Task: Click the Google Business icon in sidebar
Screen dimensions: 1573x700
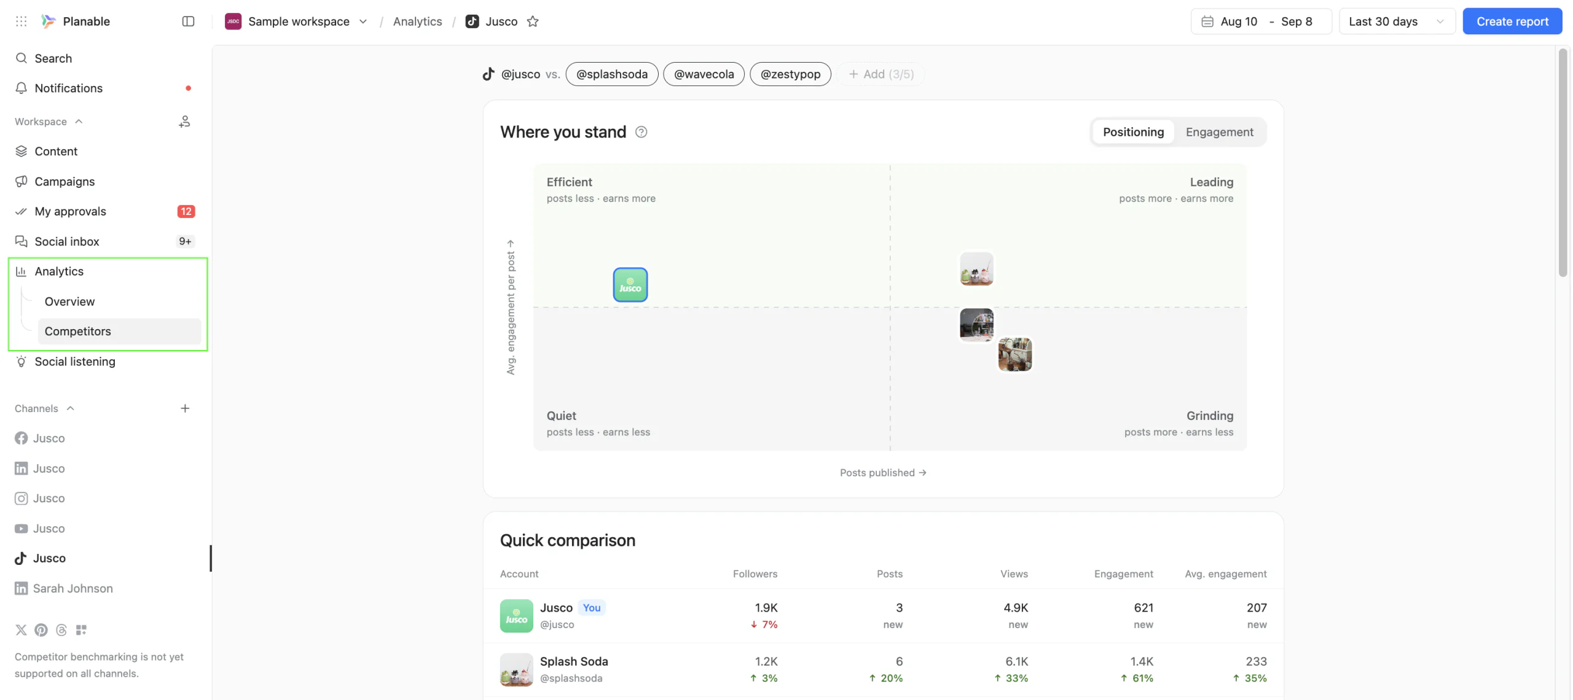Action: tap(81, 630)
